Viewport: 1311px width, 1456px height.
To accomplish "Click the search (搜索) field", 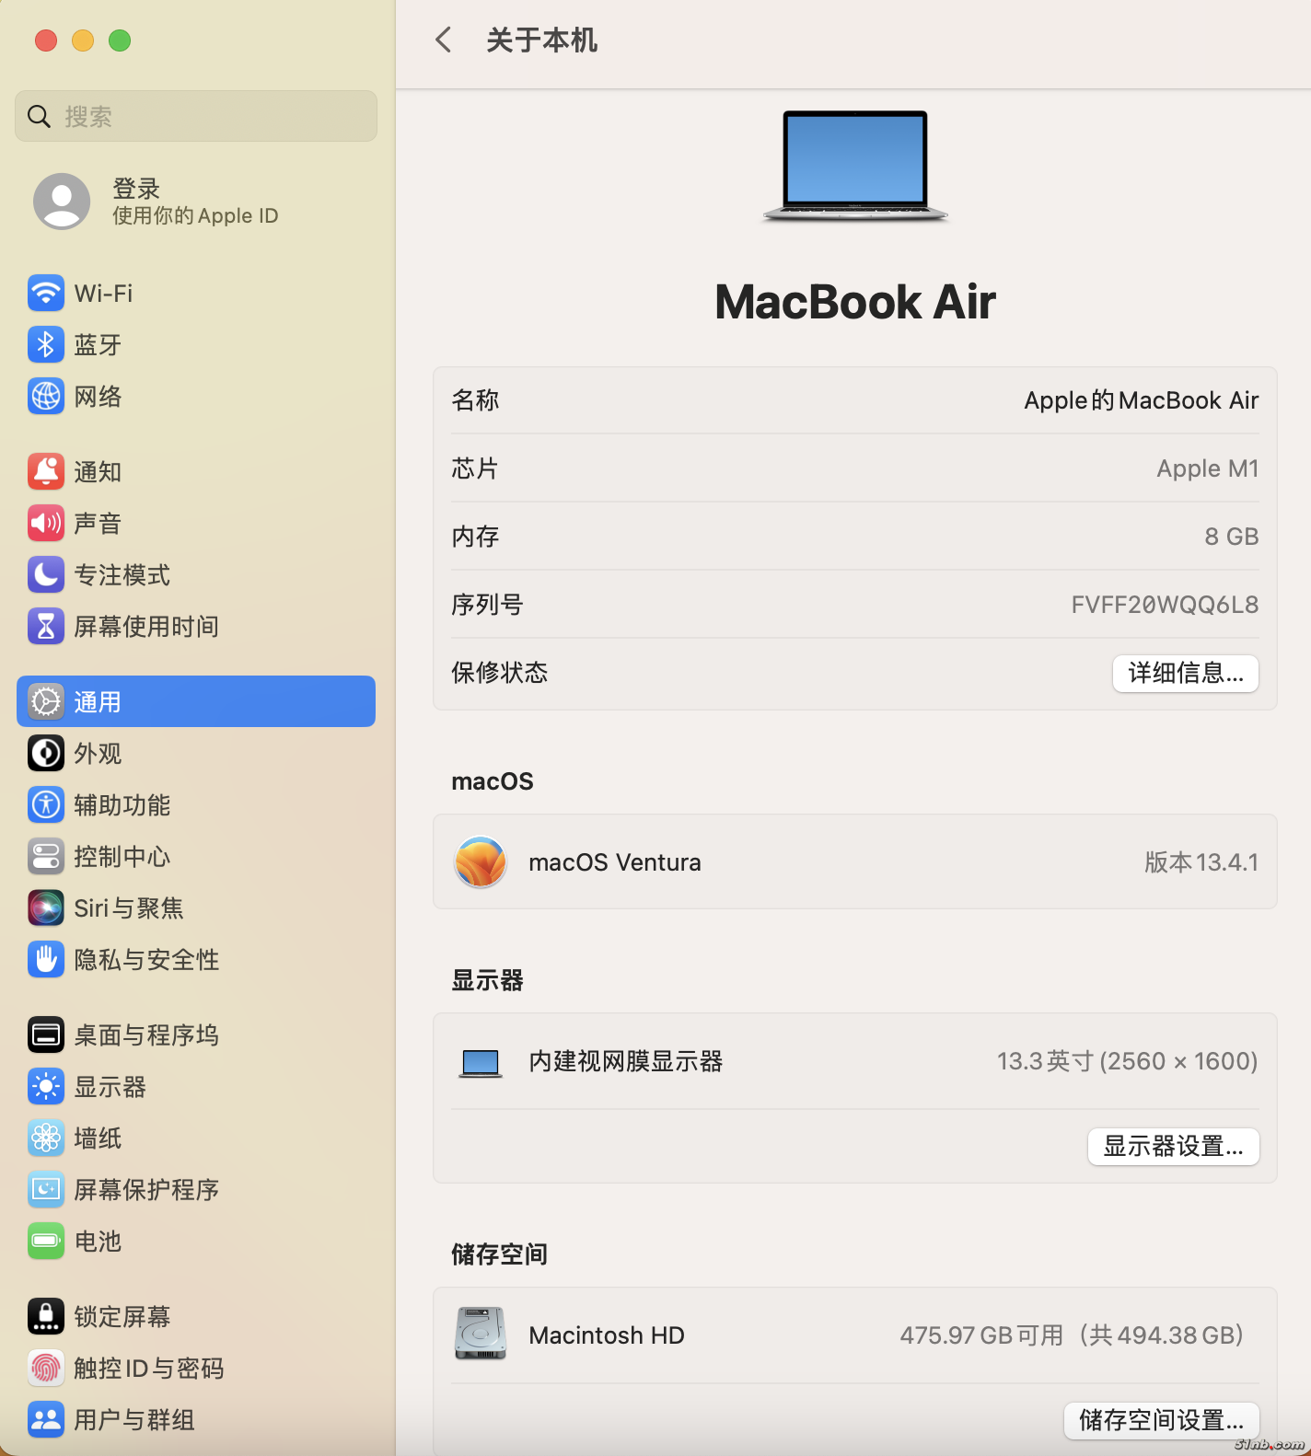I will (196, 117).
